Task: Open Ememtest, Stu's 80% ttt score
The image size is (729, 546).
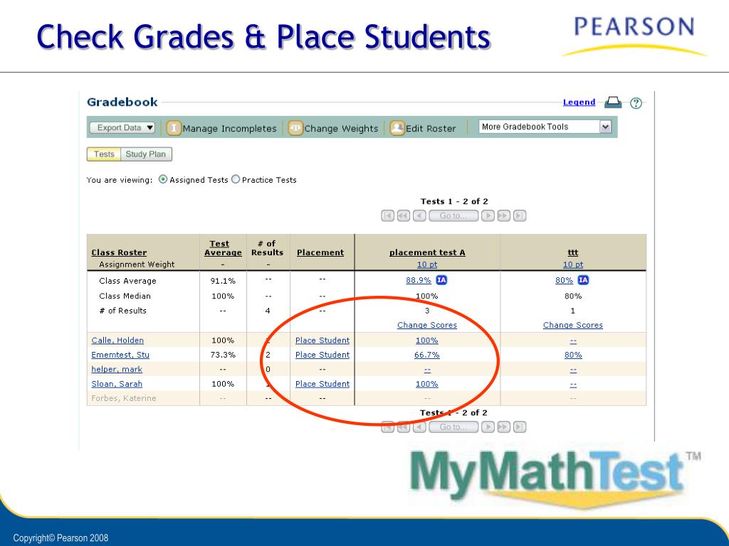Action: tap(573, 355)
